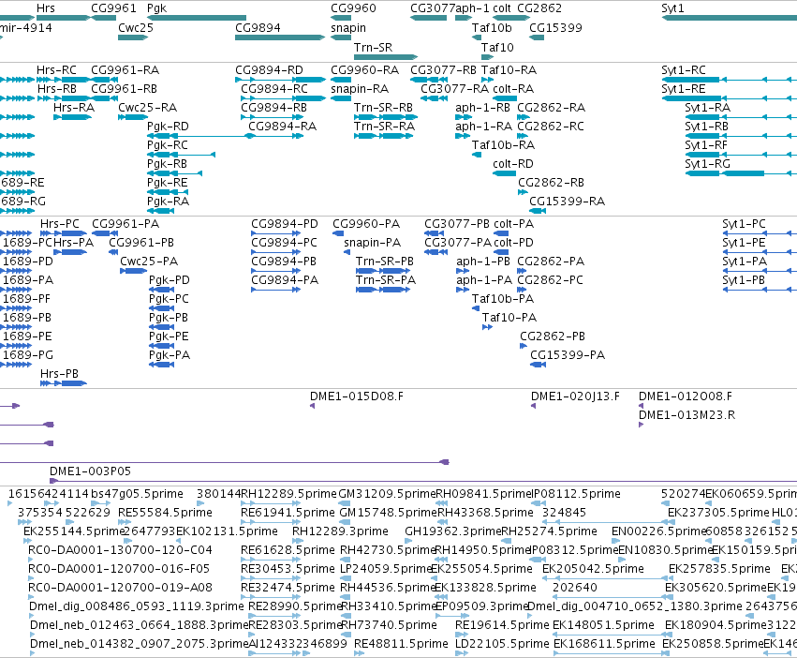Viewport: 797px width, 658px height.
Task: Click transcript label Trn-SR-RB
Action: pos(383,108)
